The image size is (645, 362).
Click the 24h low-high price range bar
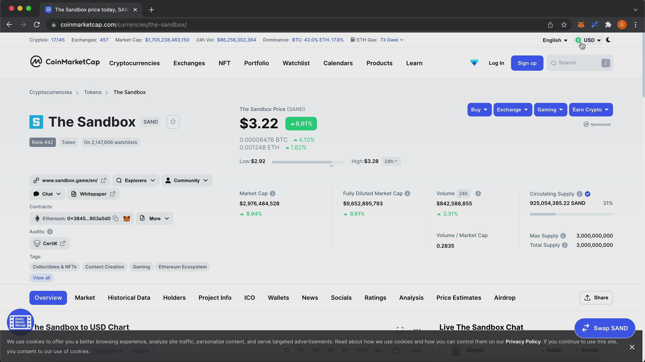308,162
